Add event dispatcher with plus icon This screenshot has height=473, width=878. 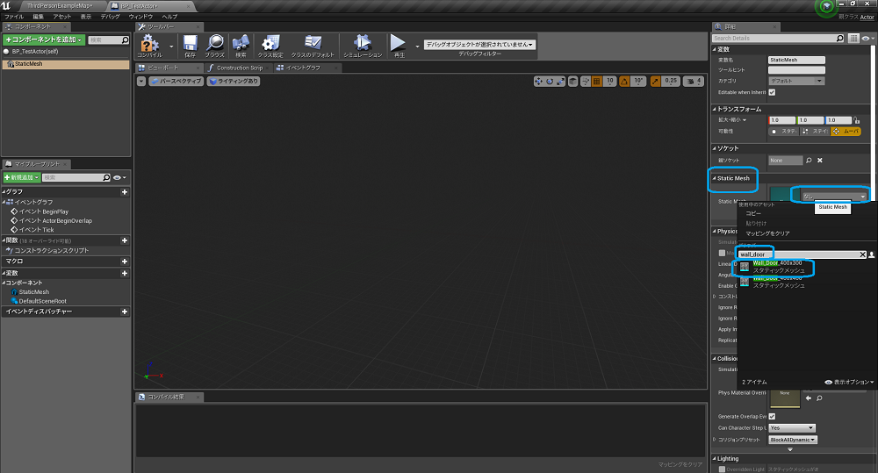(125, 312)
